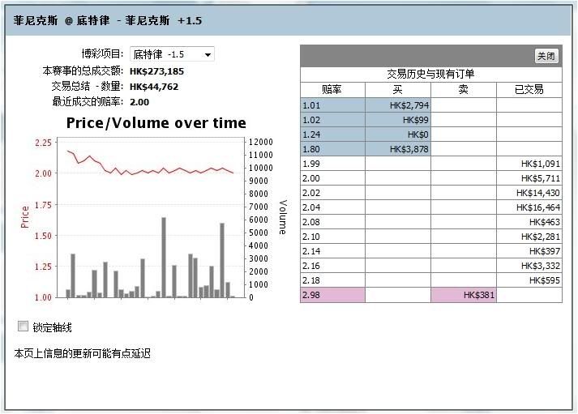Image resolution: width=578 pixels, height=414 pixels.
Task: Click the HK$381 sell order cell
Action: [463, 295]
